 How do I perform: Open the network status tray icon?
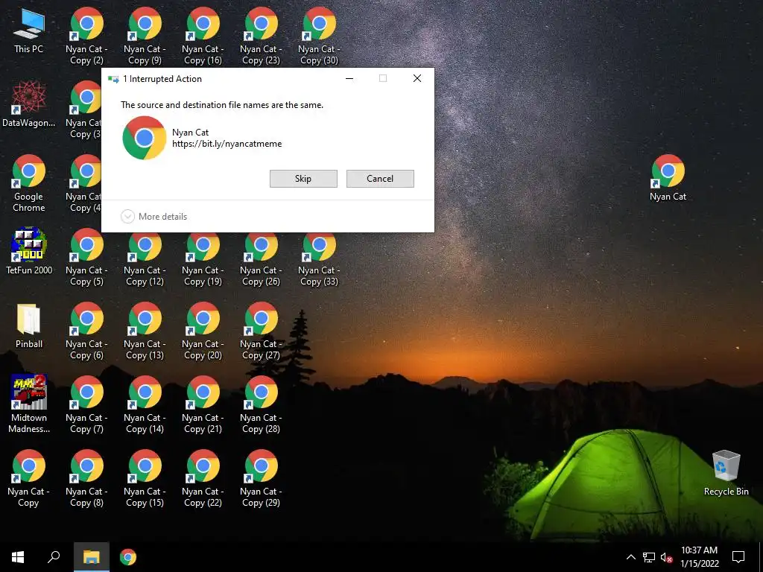(x=649, y=557)
